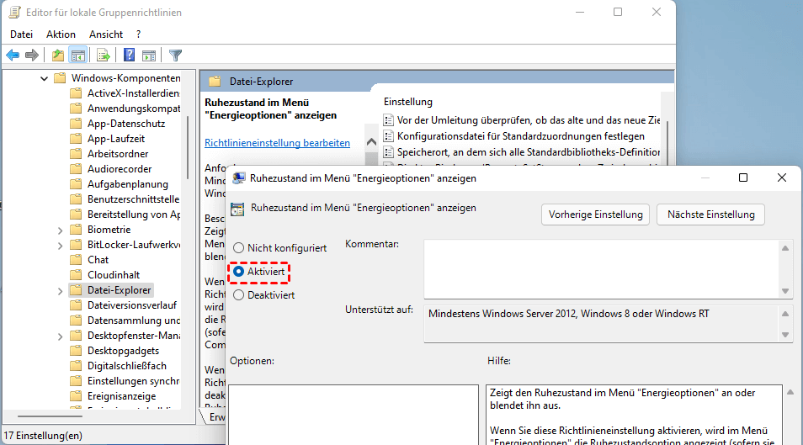Click 'Vorherige Einstellung' button
This screenshot has height=445, width=803.
(x=596, y=215)
